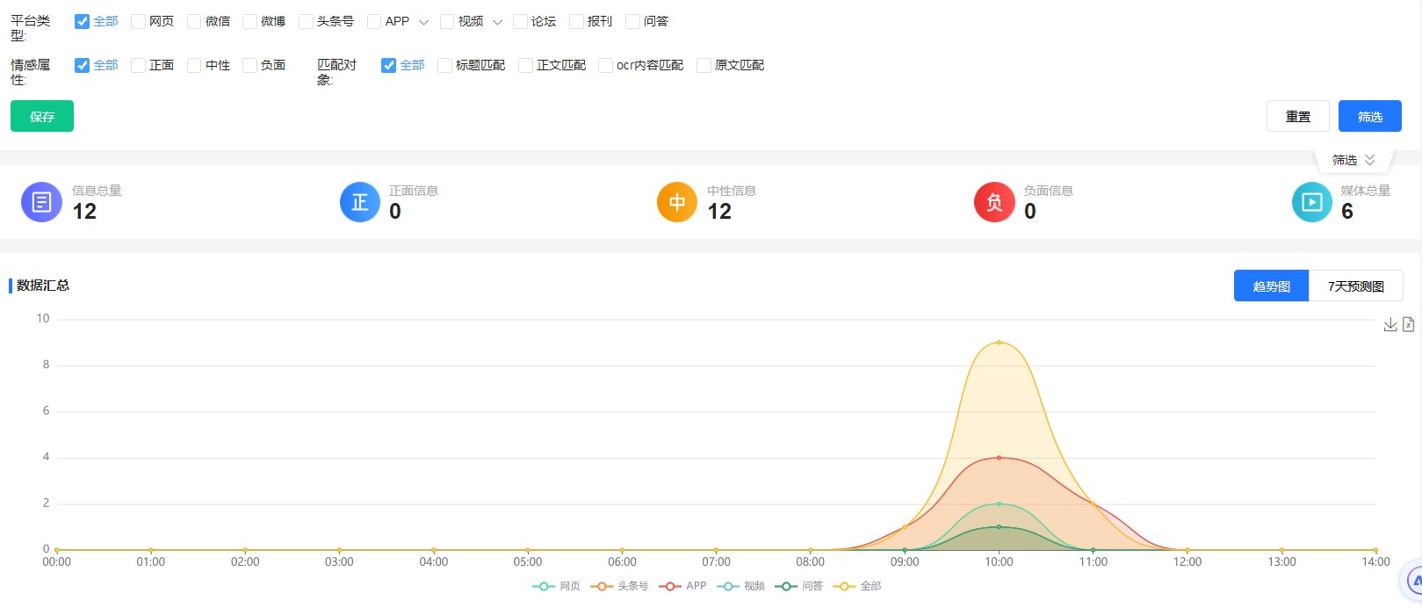Viewport: 1422px width, 608px height.
Task: Check the 问答 platform checkbox
Action: click(x=632, y=21)
